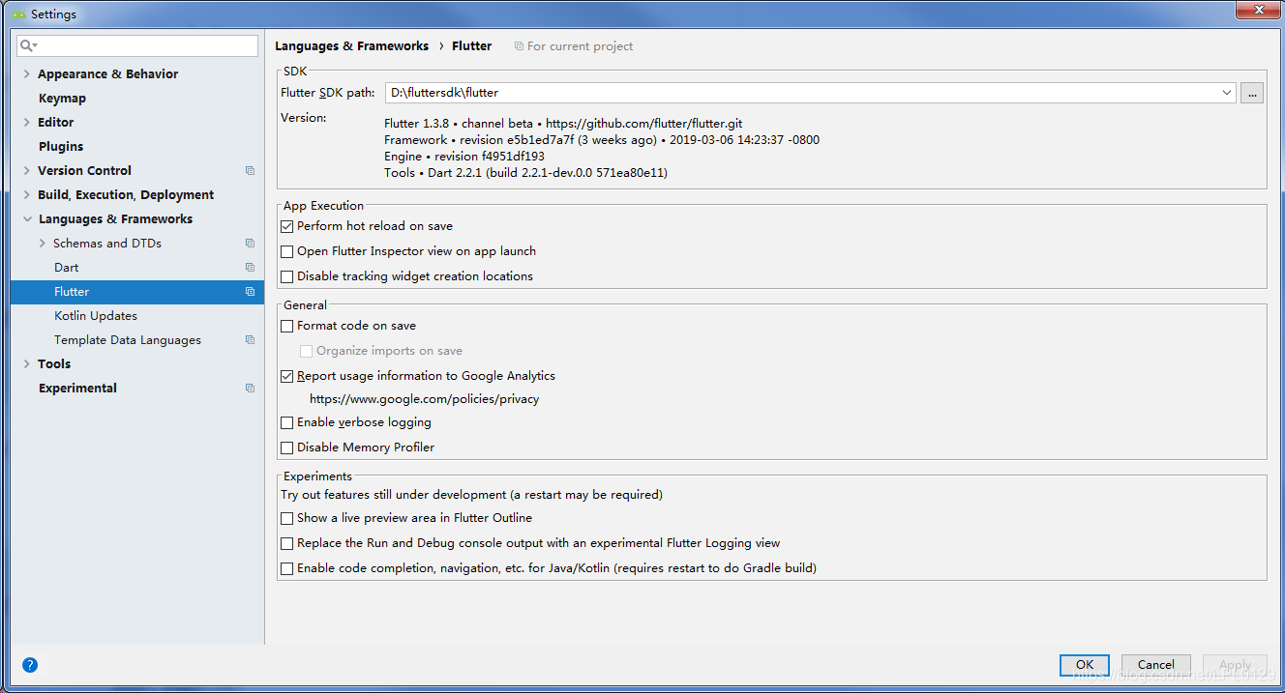Expand Appearance & Behavior tree node
This screenshot has height=693, width=1285.
pos(26,74)
